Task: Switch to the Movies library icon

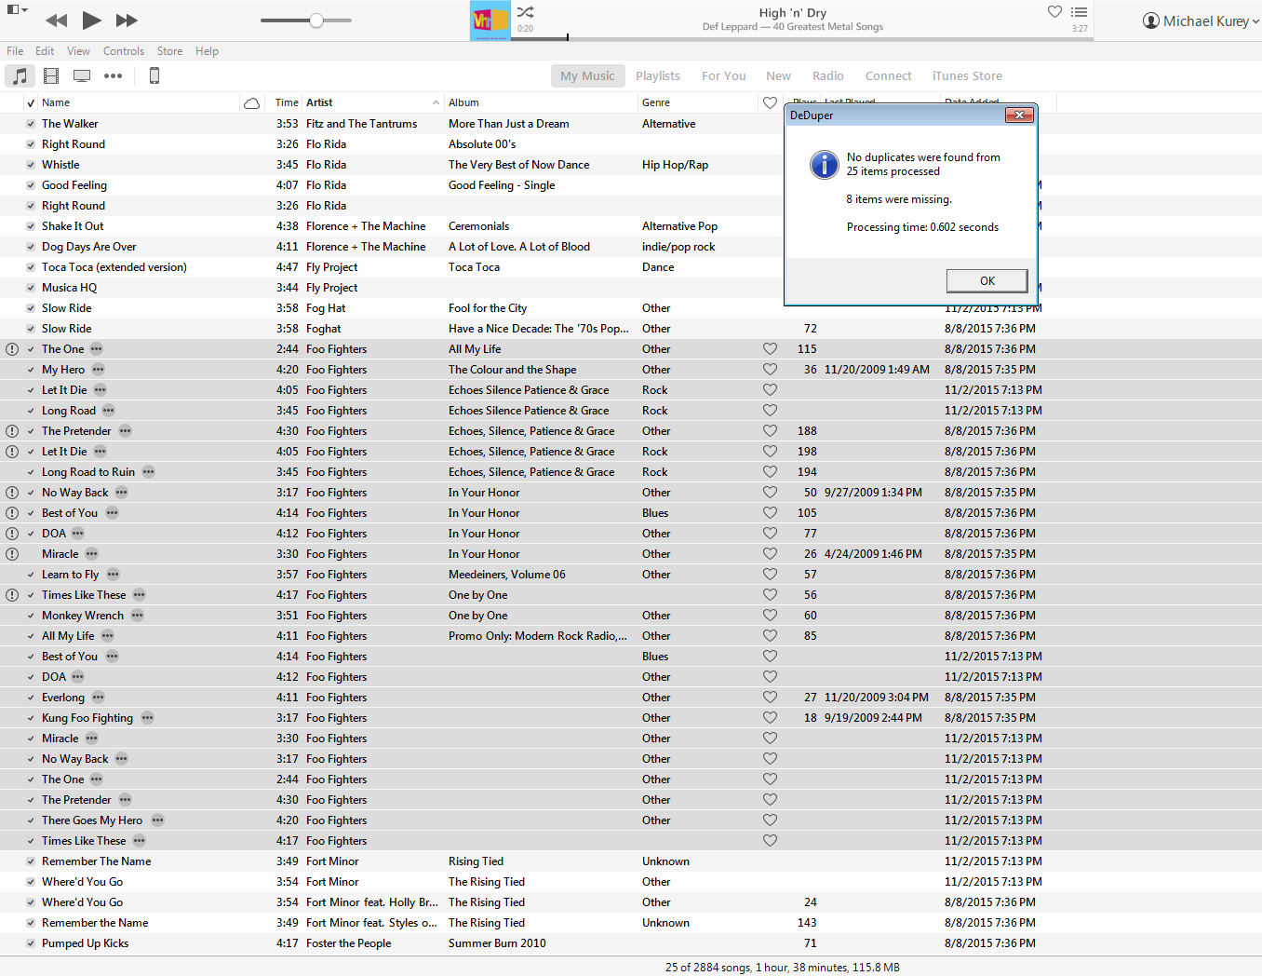Action: (x=51, y=75)
